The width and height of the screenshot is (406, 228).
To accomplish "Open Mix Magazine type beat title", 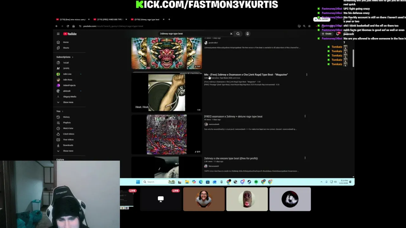I will click(246, 75).
